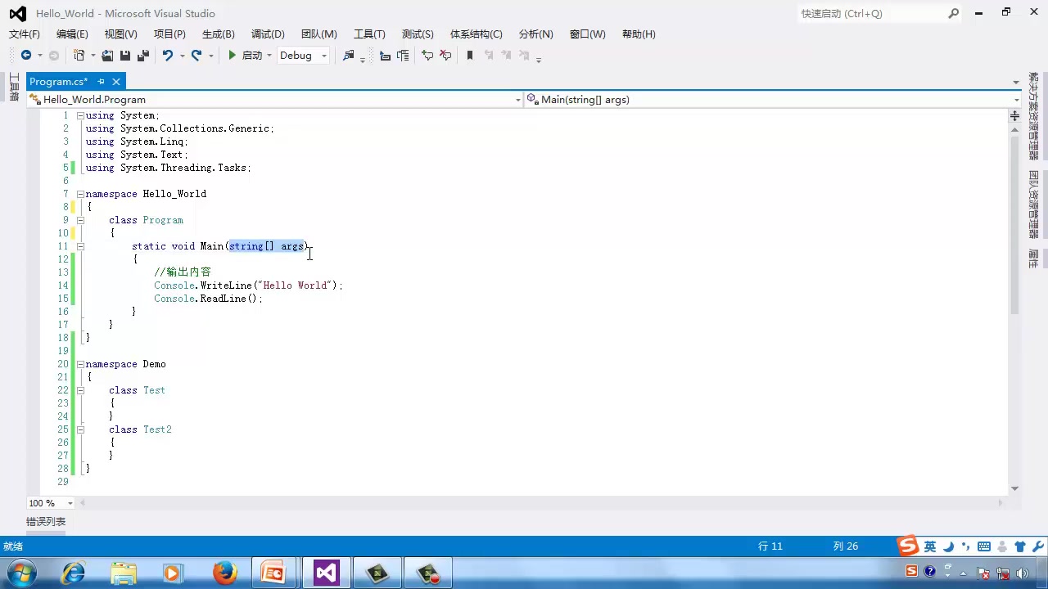Collapse the using directives block at line 1
1048x589 pixels.
coord(80,115)
